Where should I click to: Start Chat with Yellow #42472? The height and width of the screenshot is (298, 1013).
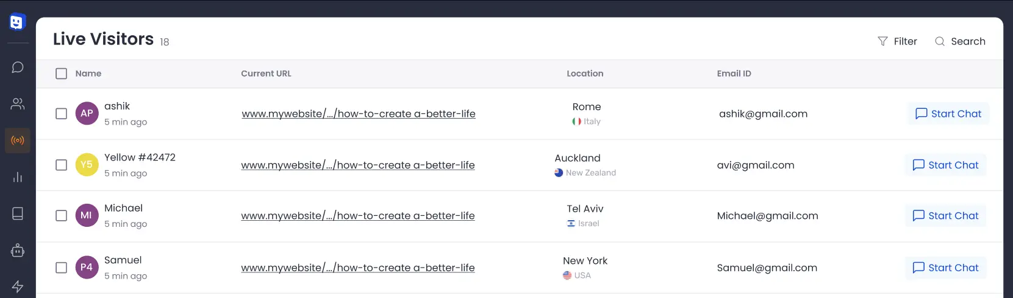coord(945,165)
